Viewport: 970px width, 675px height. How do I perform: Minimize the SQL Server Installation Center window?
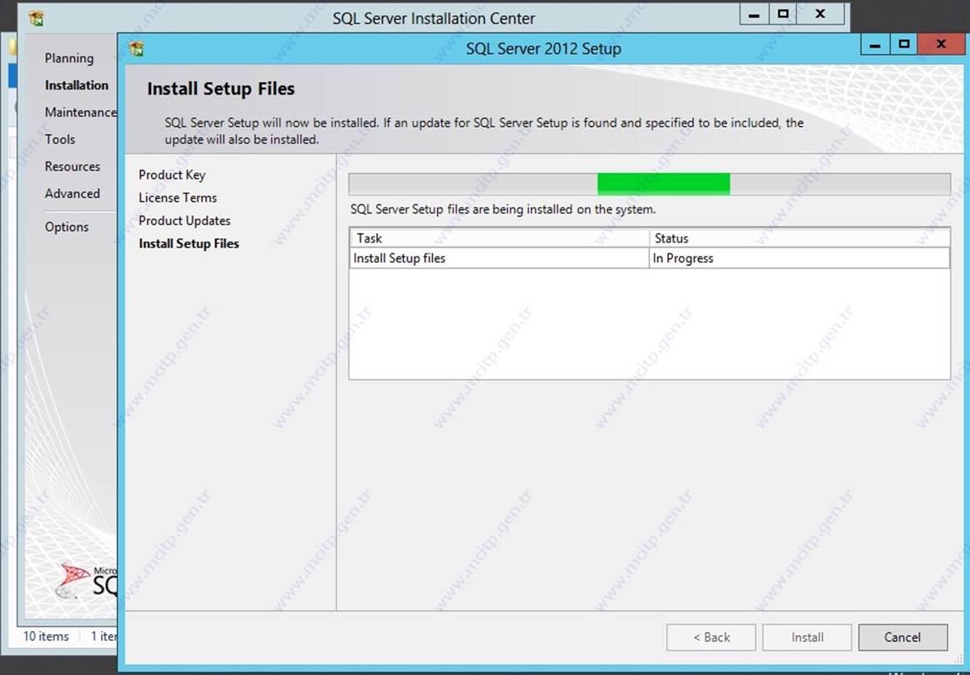754,14
